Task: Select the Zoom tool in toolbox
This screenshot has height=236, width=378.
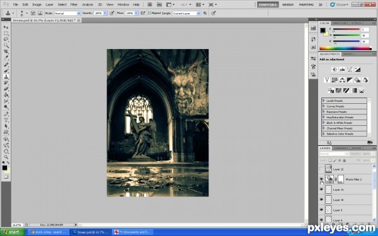Action: [6, 157]
